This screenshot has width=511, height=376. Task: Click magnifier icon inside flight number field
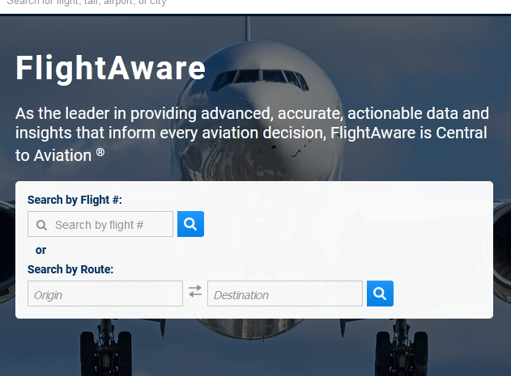41,225
